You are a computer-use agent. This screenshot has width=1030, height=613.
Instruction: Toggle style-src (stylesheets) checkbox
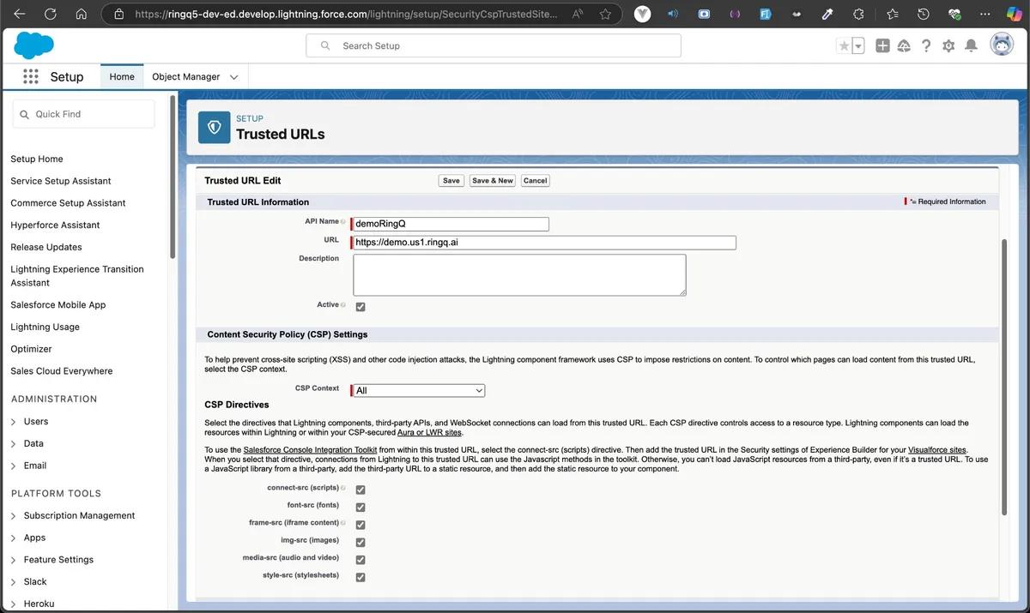360,577
